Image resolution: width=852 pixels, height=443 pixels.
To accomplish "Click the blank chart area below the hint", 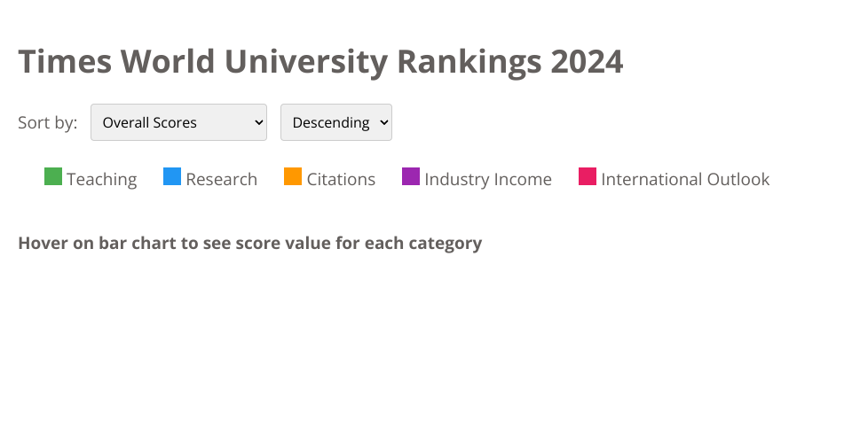I will click(x=426, y=354).
